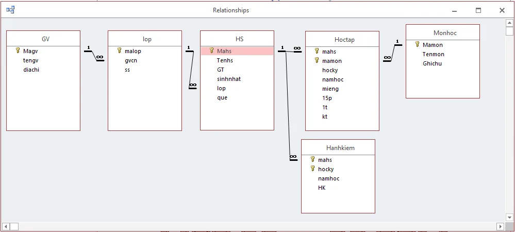Click the key icon beside Magv
This screenshot has width=515, height=232.
[18, 51]
